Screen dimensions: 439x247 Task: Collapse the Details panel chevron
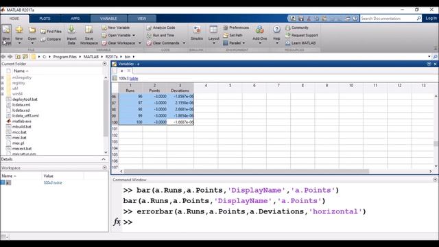(104, 159)
